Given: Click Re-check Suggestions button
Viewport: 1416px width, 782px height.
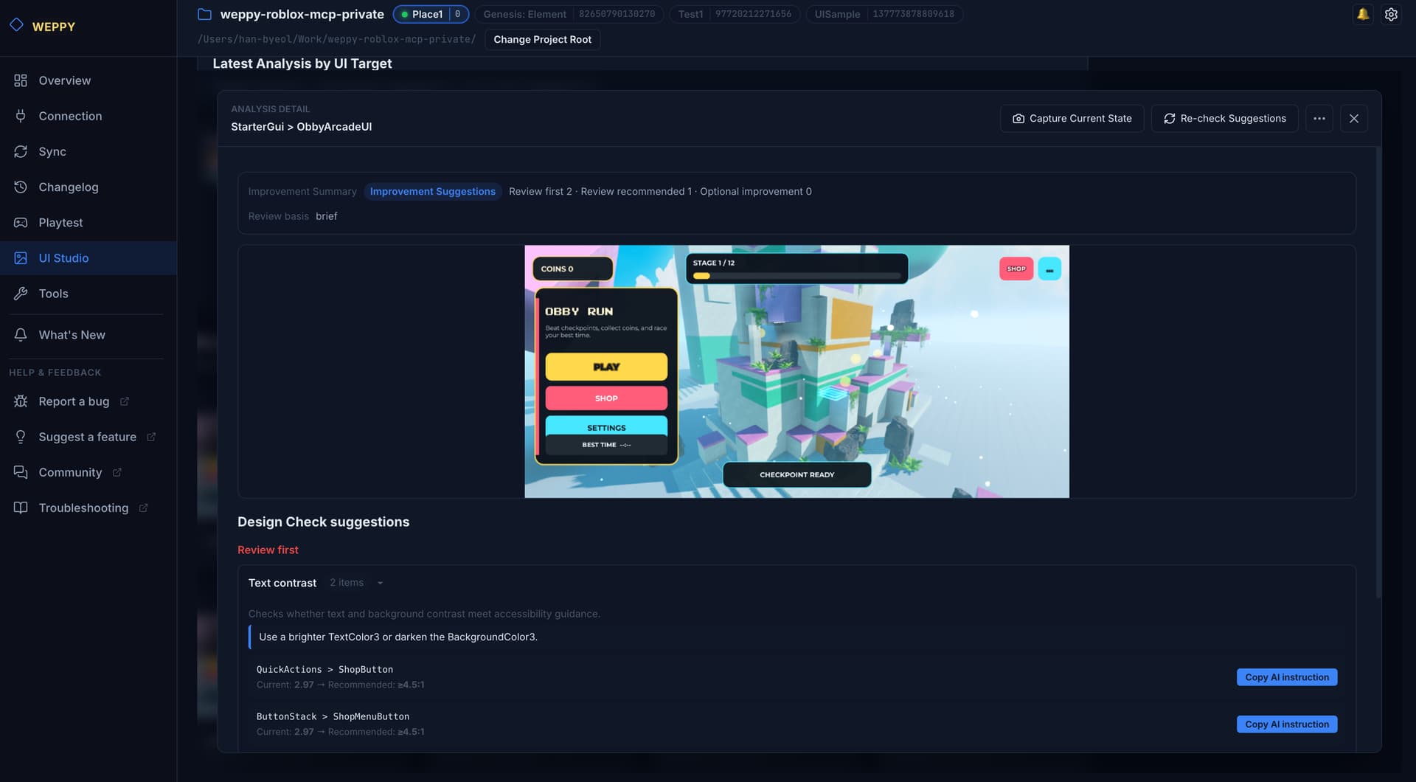Looking at the screenshot, I should (1224, 118).
